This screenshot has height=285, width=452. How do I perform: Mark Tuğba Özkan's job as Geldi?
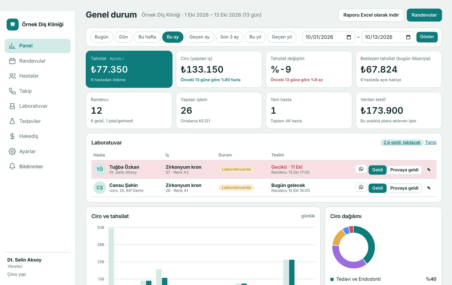[x=377, y=170]
